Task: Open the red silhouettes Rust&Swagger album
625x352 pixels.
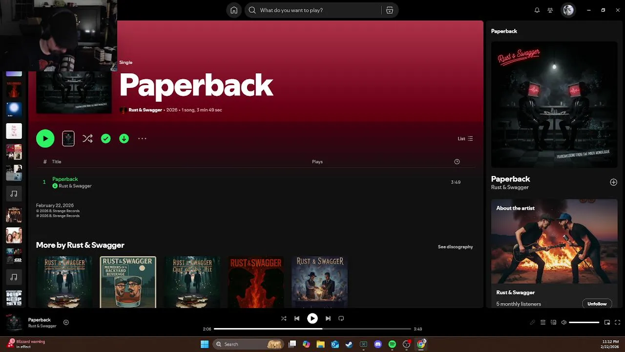Action: pyautogui.click(x=256, y=282)
